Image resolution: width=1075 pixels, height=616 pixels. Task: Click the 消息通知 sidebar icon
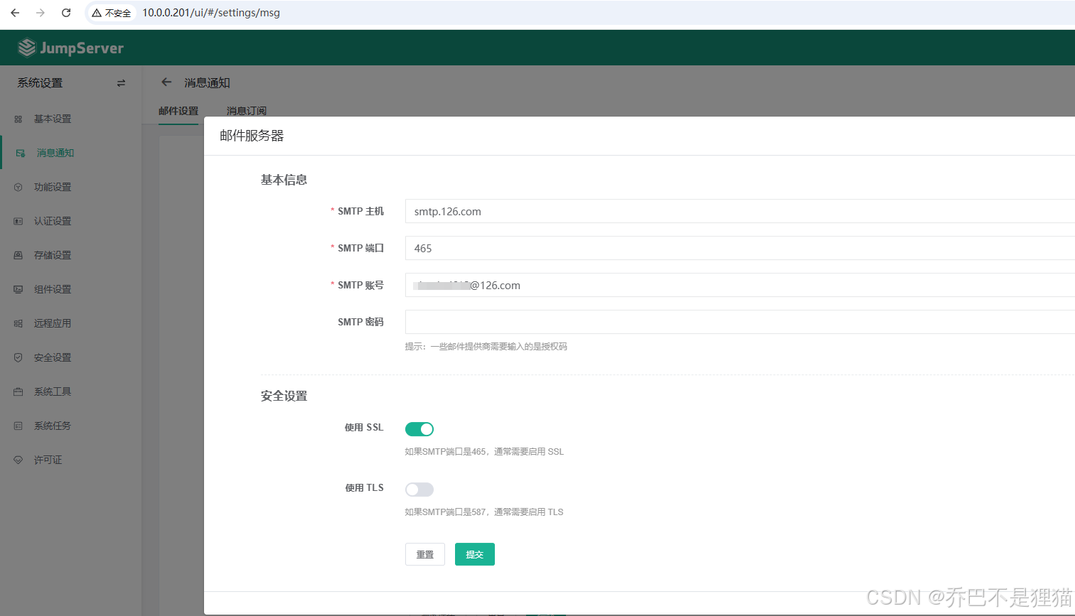[x=21, y=153]
